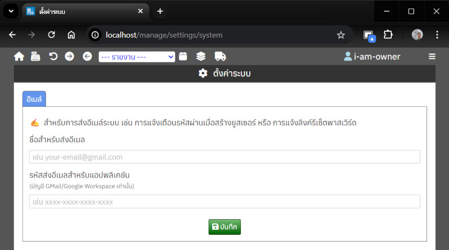Bookmark this page with star icon

(x=341, y=35)
